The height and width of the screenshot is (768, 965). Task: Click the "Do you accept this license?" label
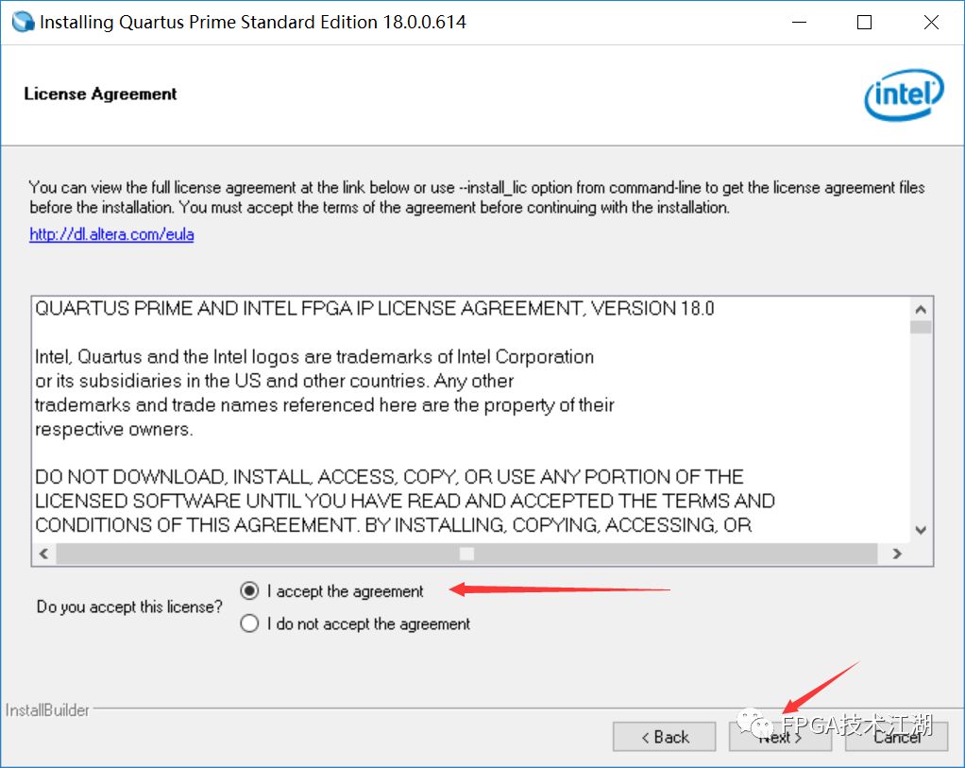(x=129, y=606)
